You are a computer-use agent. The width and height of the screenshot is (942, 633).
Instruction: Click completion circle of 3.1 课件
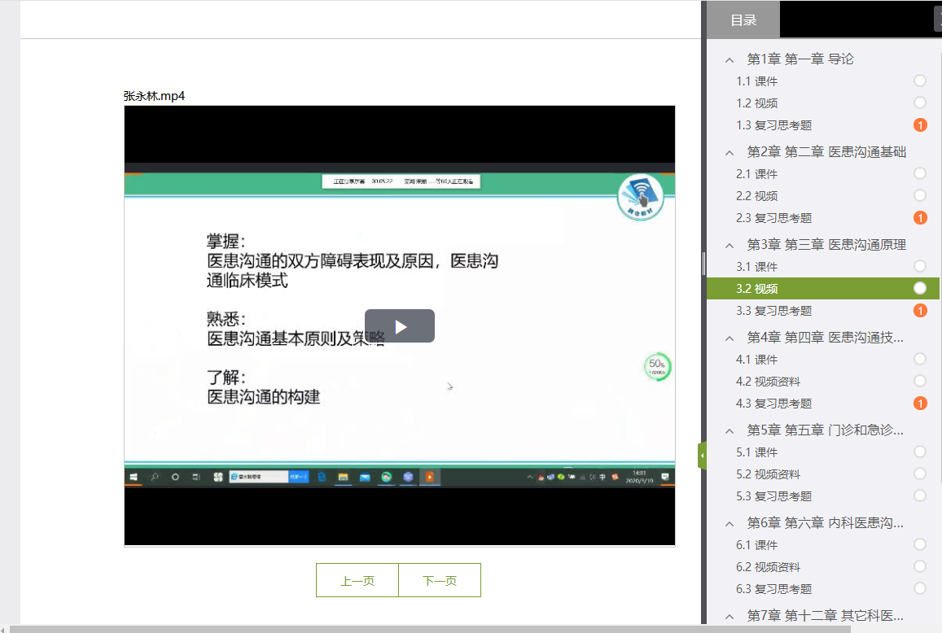click(x=920, y=266)
